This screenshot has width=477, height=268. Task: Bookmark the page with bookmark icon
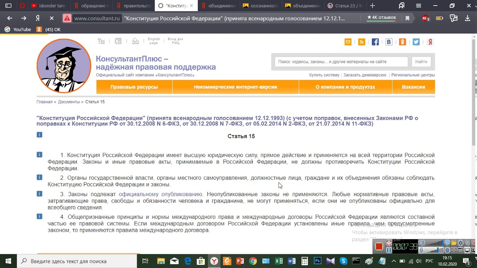[407, 18]
